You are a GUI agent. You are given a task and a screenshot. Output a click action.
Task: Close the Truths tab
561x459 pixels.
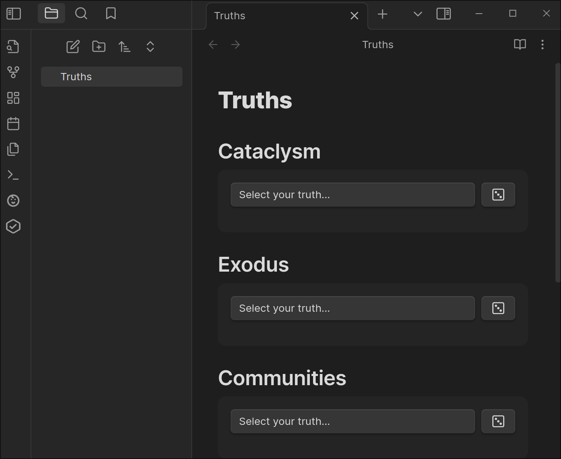click(x=354, y=16)
